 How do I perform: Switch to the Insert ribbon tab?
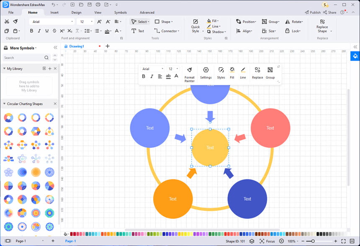[54, 13]
